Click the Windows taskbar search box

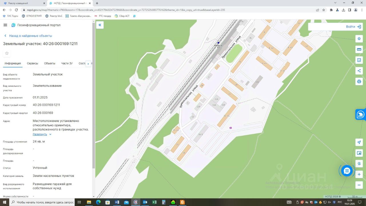42,202
